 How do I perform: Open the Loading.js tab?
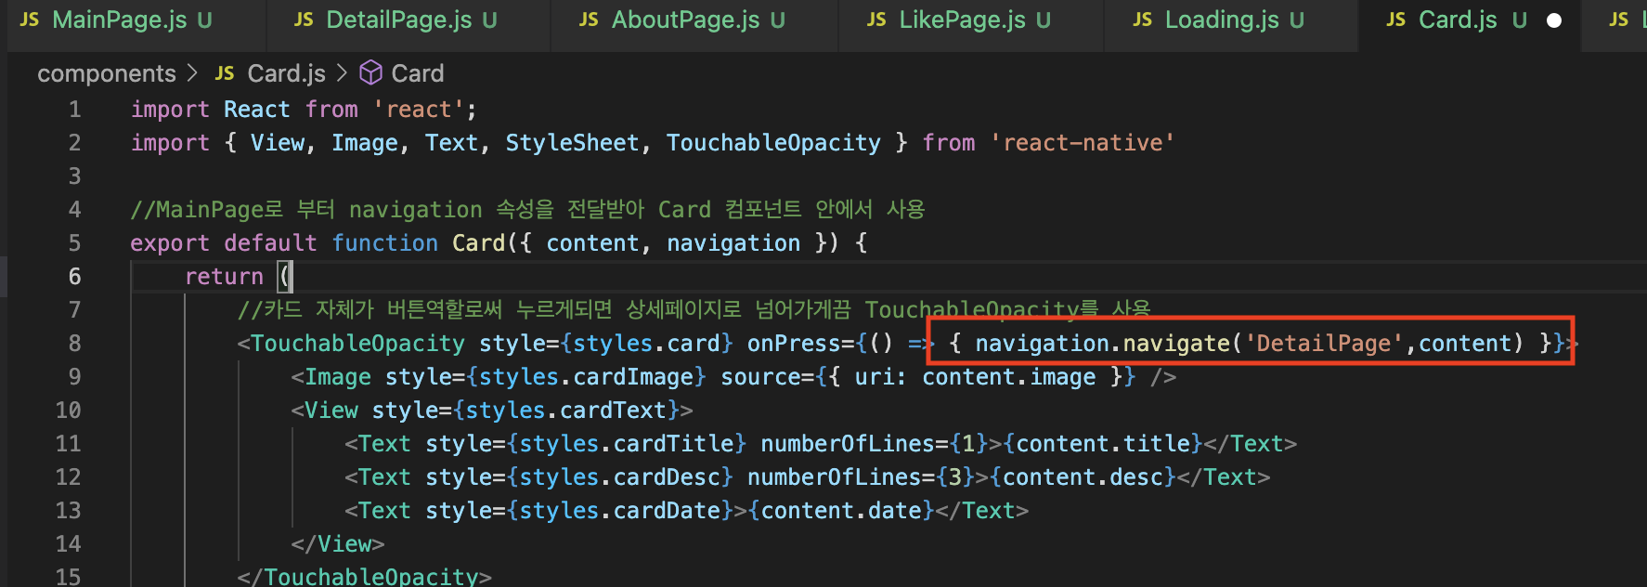point(1220,20)
